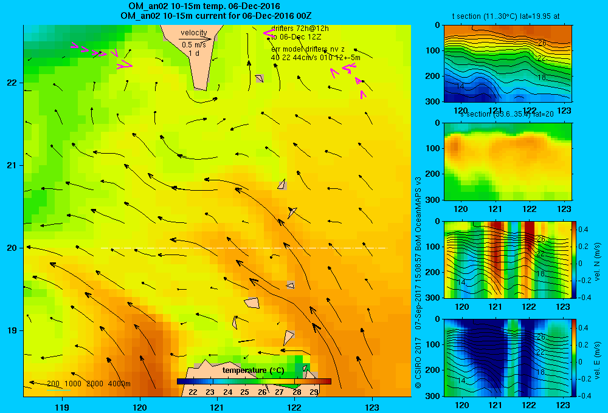Pick the dark blue 22°C end of the temperature colorbar

[x=182, y=381]
